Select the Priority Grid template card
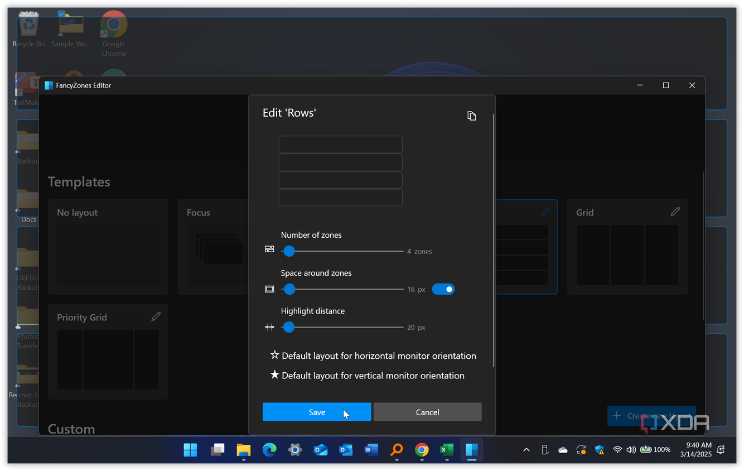The width and height of the screenshot is (744, 471). point(108,352)
